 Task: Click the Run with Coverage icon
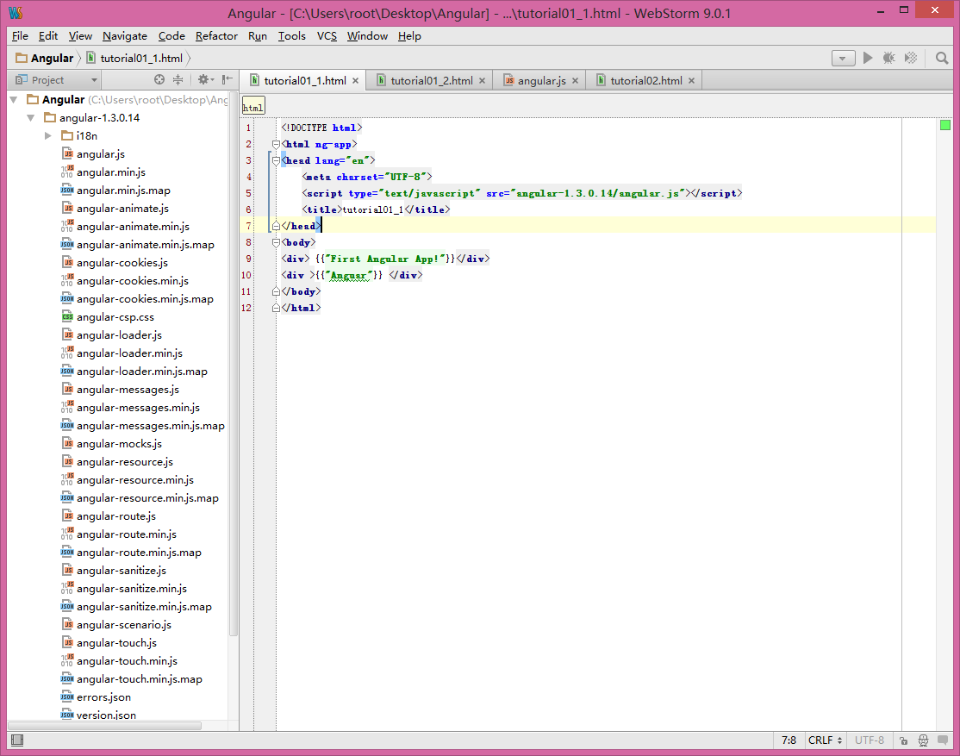coord(911,58)
